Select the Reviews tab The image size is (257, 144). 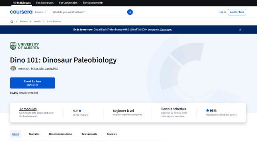[112, 134]
